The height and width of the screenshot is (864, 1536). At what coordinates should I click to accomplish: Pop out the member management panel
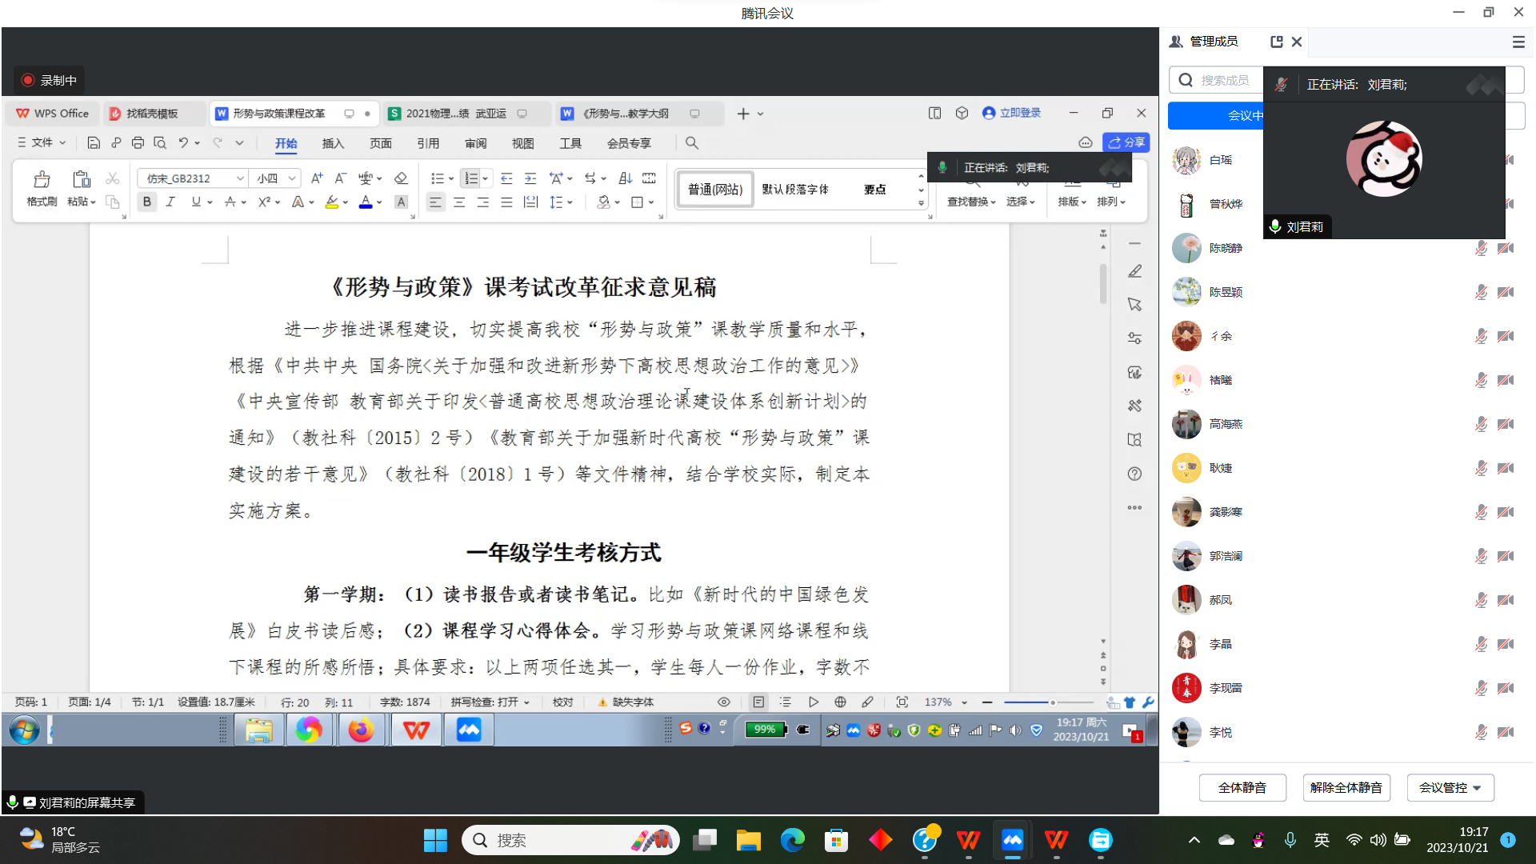pyautogui.click(x=1276, y=42)
